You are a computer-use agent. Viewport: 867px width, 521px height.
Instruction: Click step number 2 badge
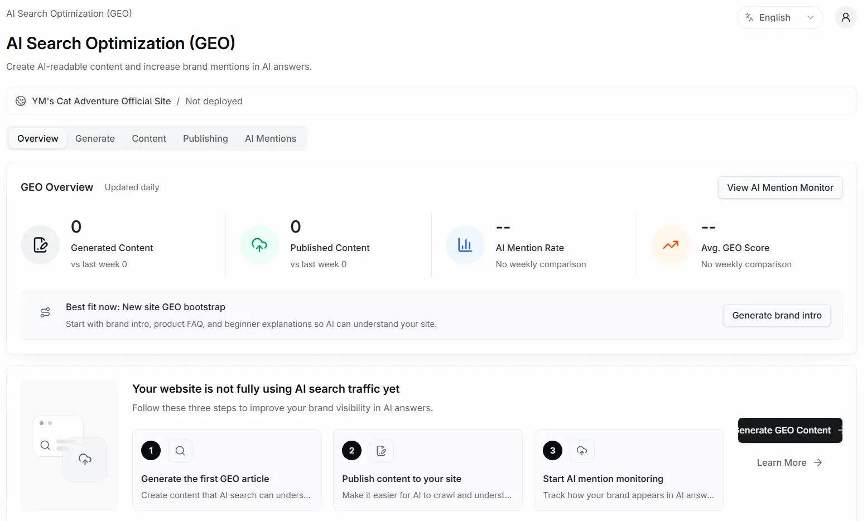click(x=351, y=451)
